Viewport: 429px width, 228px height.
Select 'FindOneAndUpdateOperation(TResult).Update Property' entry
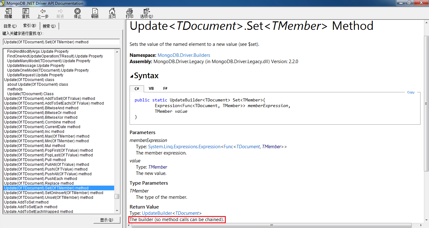tap(55, 56)
